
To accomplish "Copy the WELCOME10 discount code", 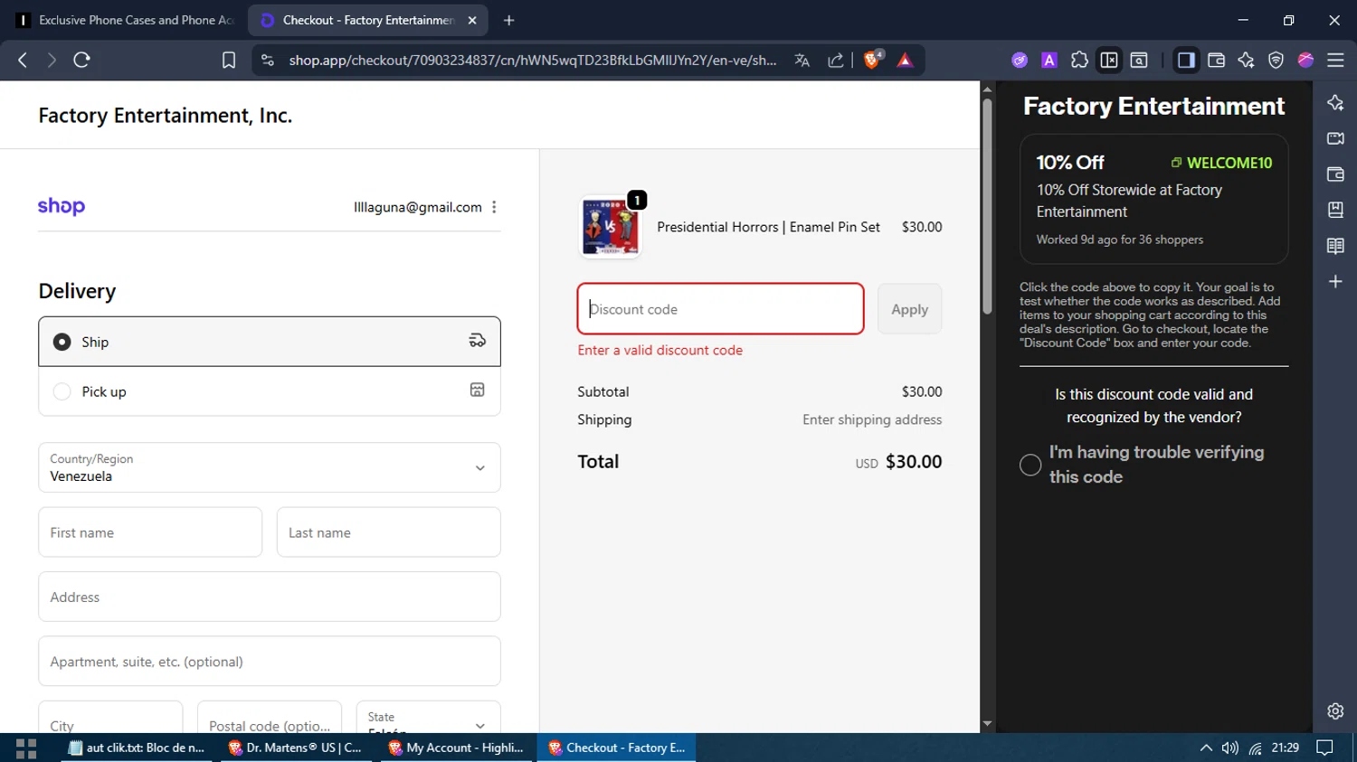I will [1221, 163].
